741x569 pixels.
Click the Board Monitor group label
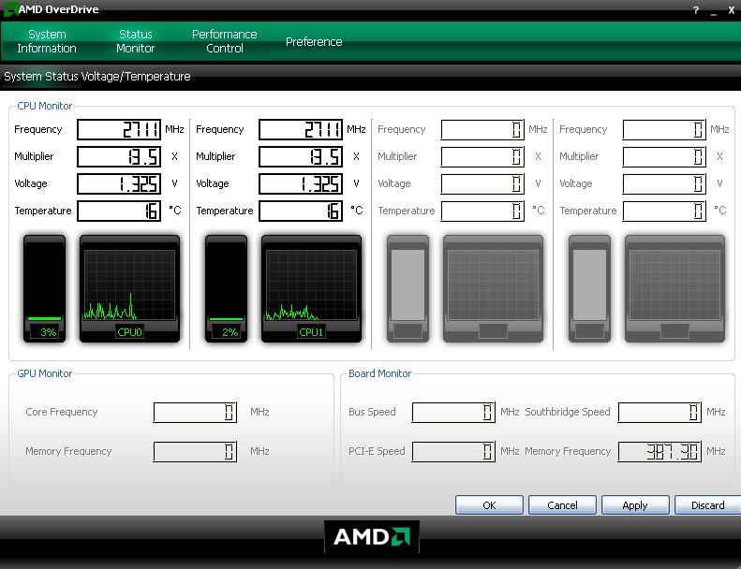coord(380,373)
